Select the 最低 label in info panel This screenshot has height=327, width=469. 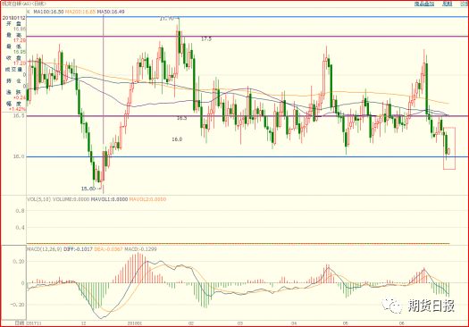click(13, 46)
